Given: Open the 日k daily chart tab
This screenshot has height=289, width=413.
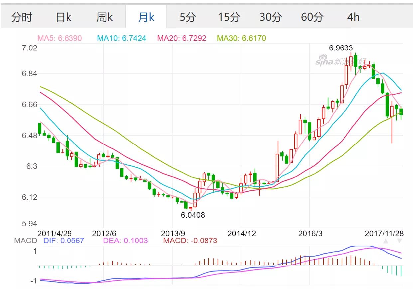Looking at the screenshot, I should pyautogui.click(x=63, y=17).
